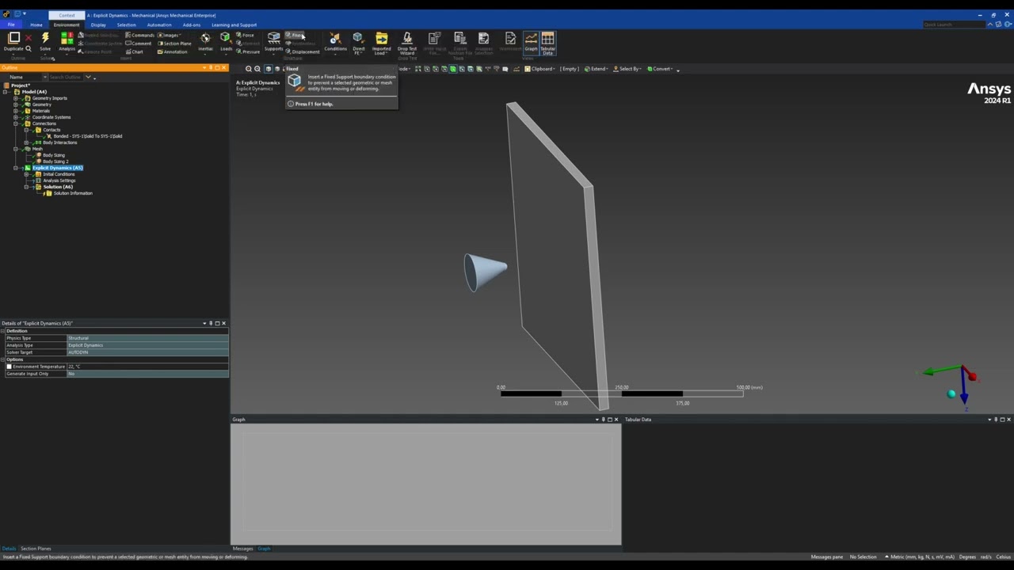Open the Analysis button in the ribbon
Viewport: 1014px width, 570px height.
(67, 42)
